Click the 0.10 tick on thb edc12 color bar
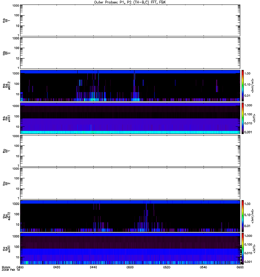The height and width of the screenshot is (277, 260). [x=247, y=84]
